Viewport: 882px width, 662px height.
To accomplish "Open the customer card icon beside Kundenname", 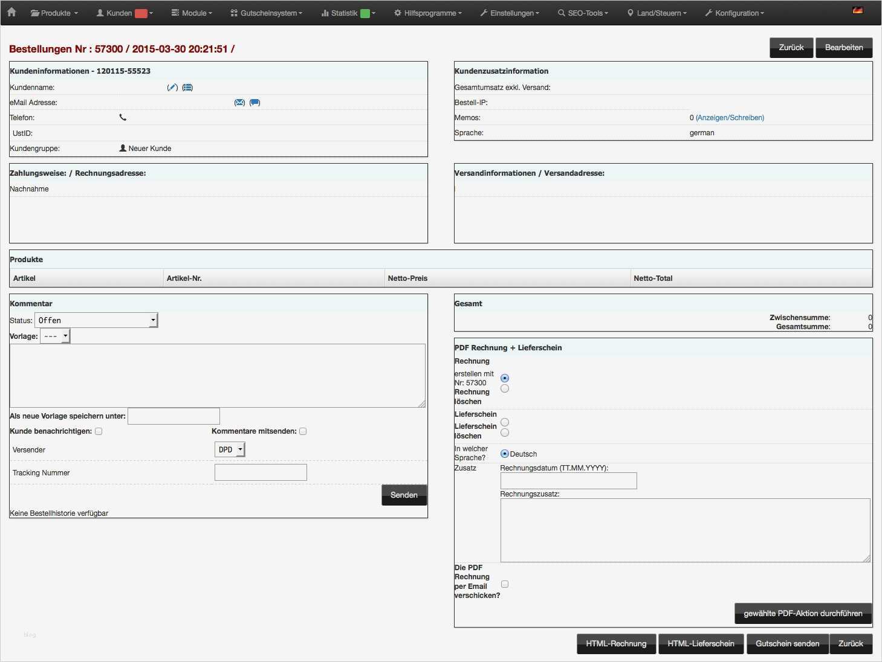I will 187,88.
